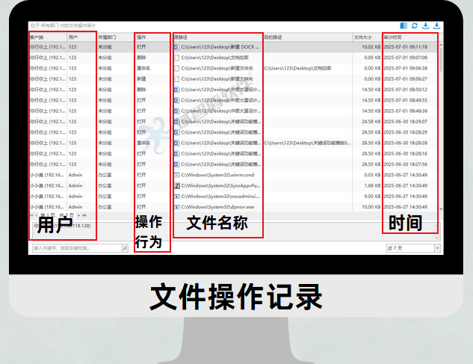Image resolution: width=473 pixels, height=364 pixels.
Task: Click the file icon beside SyncAppvPu entry
Action: click(176, 185)
